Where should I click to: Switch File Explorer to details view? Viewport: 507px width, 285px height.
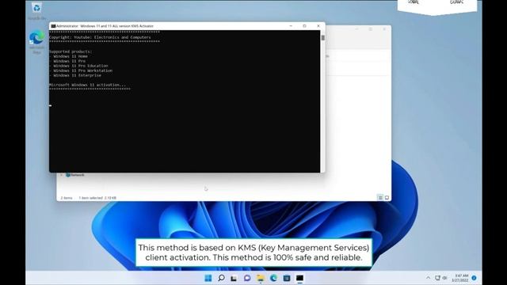(x=380, y=197)
